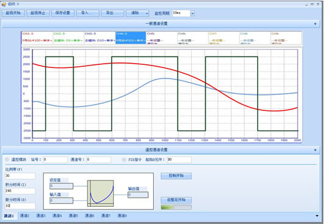
Task: Switch to the 通道2 tab
Action: pyautogui.click(x=24, y=215)
